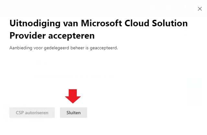
Task: Select the greyed-out CSP autoriseren button
Action: [32, 113]
